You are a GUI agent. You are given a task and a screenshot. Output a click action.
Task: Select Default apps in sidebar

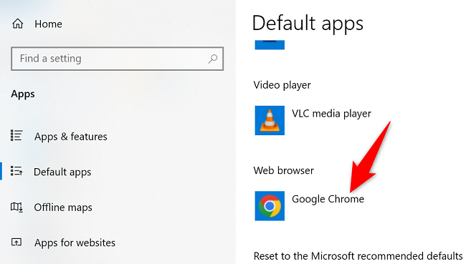point(62,172)
